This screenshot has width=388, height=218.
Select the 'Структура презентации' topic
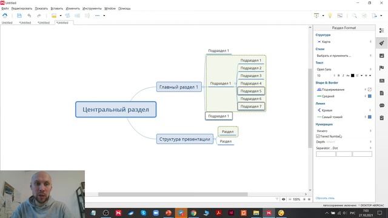[184, 139]
